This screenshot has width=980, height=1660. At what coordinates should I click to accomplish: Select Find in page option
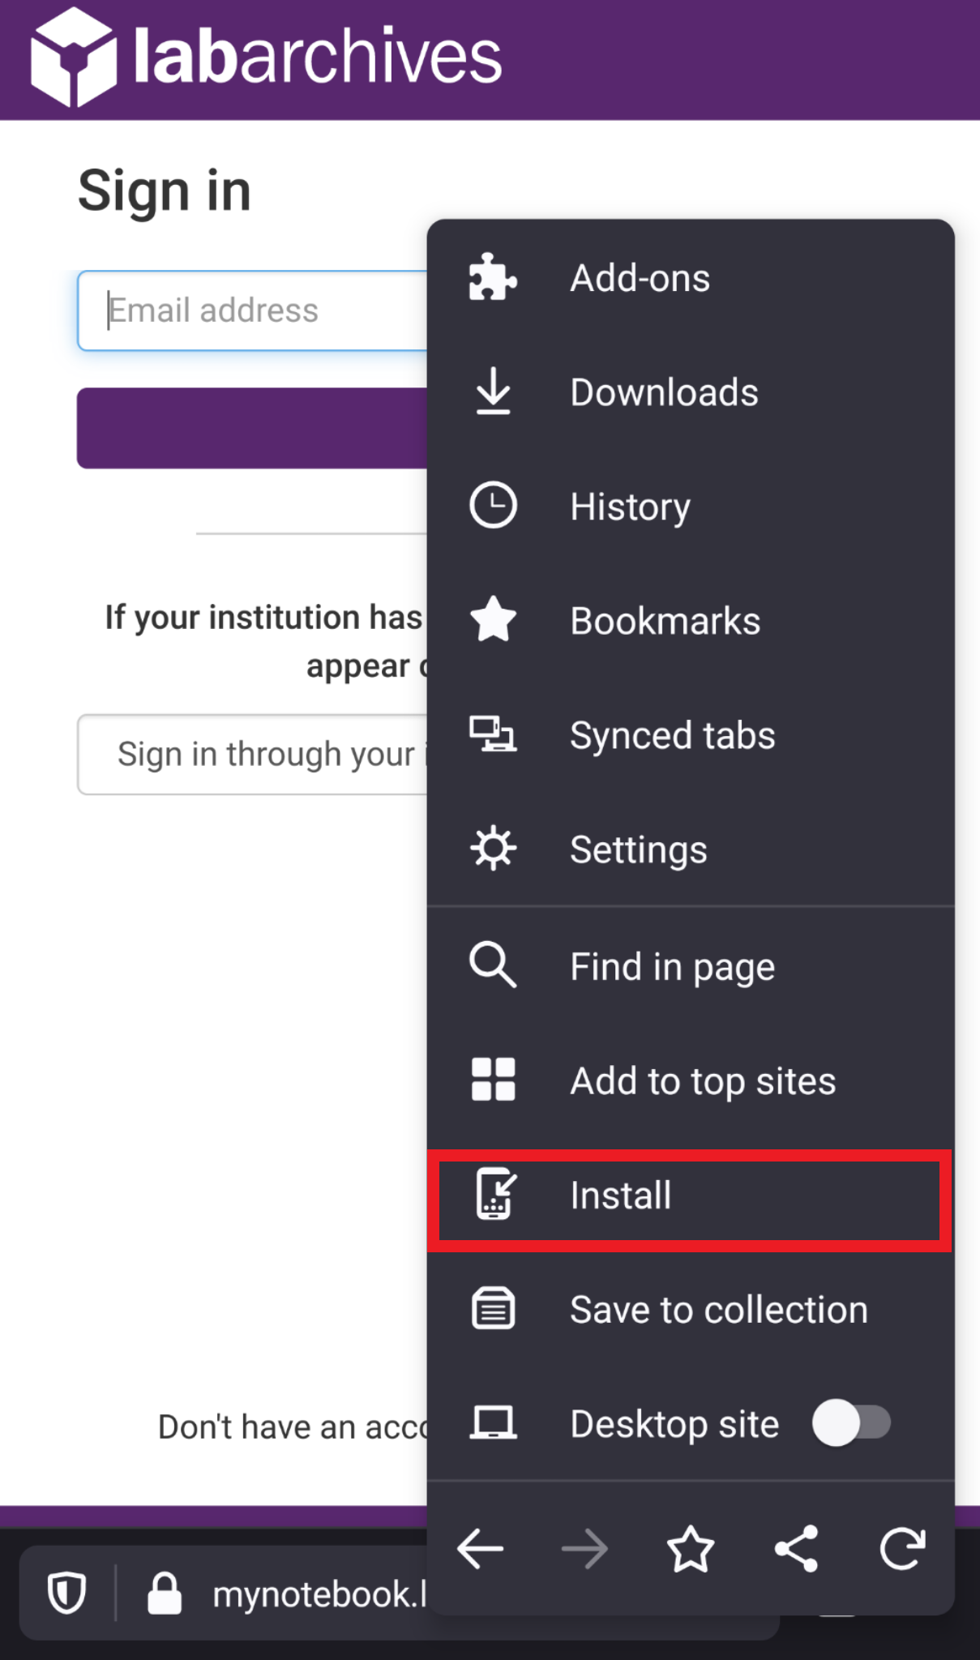(691, 965)
